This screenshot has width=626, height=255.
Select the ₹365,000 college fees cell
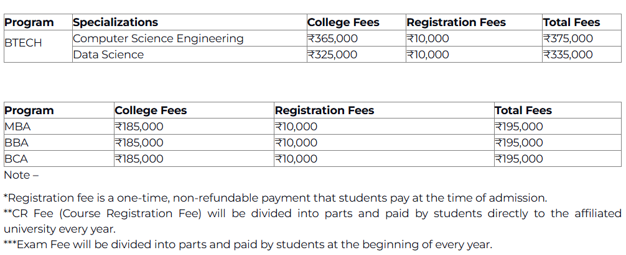tap(332, 38)
